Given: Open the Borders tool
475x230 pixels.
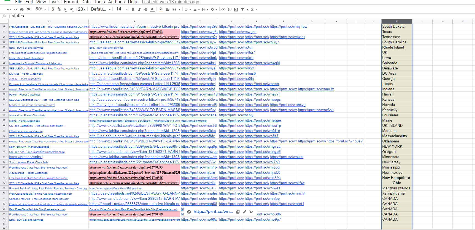Looking at the screenshot, I should [168, 9].
